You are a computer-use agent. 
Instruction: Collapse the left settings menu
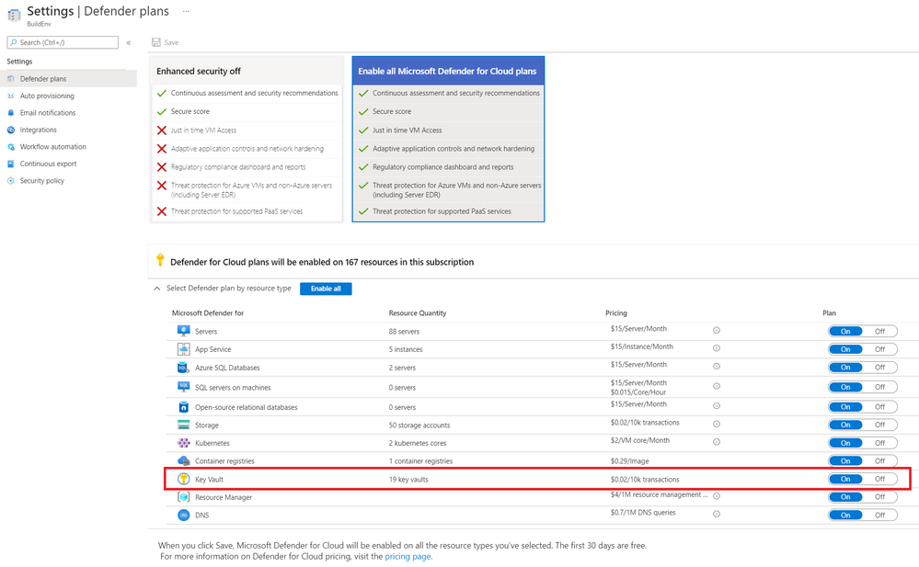point(129,42)
